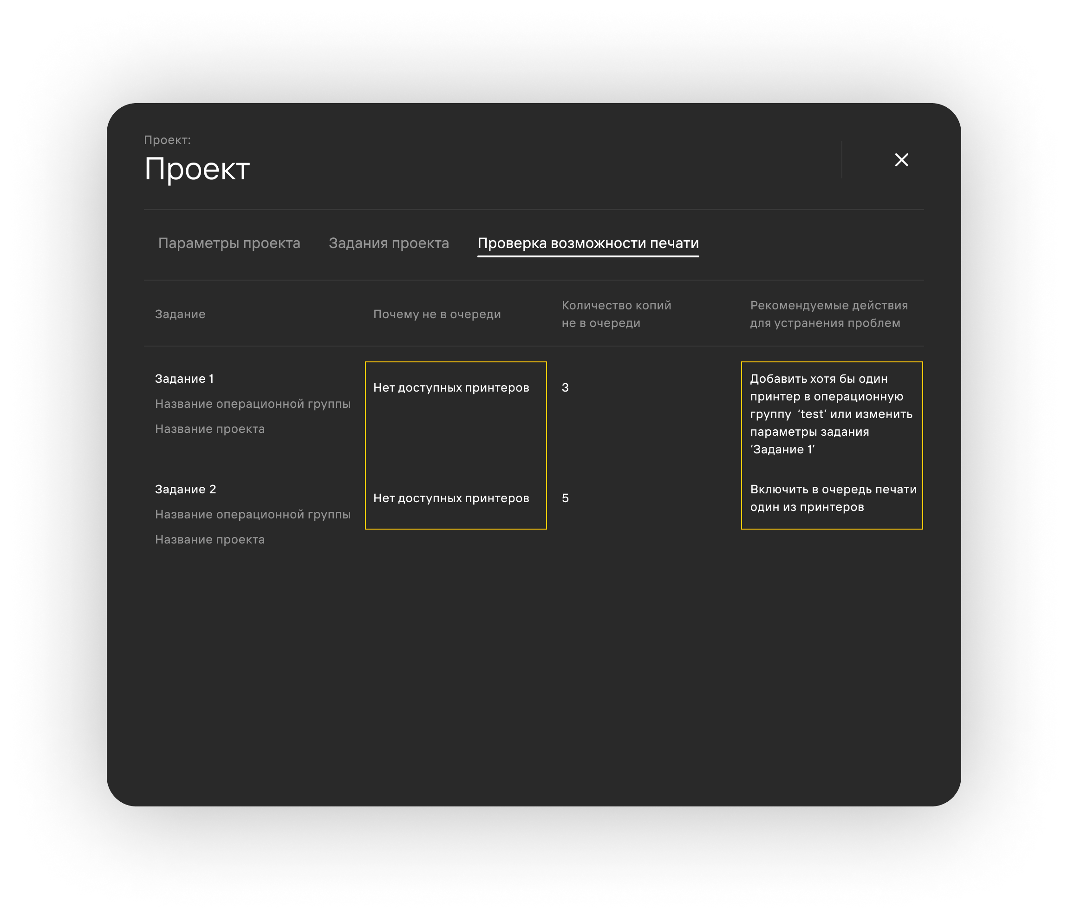Click the Добавить хотя бы один принтер recommendation
The height and width of the screenshot is (917, 1068).
[x=831, y=414]
